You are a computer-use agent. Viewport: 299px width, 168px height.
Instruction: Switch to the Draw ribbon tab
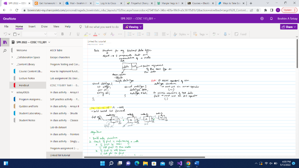[x=44, y=27]
